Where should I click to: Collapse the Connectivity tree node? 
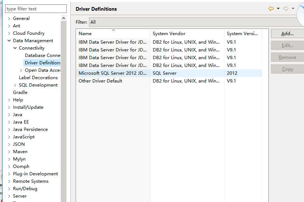pos(15,48)
